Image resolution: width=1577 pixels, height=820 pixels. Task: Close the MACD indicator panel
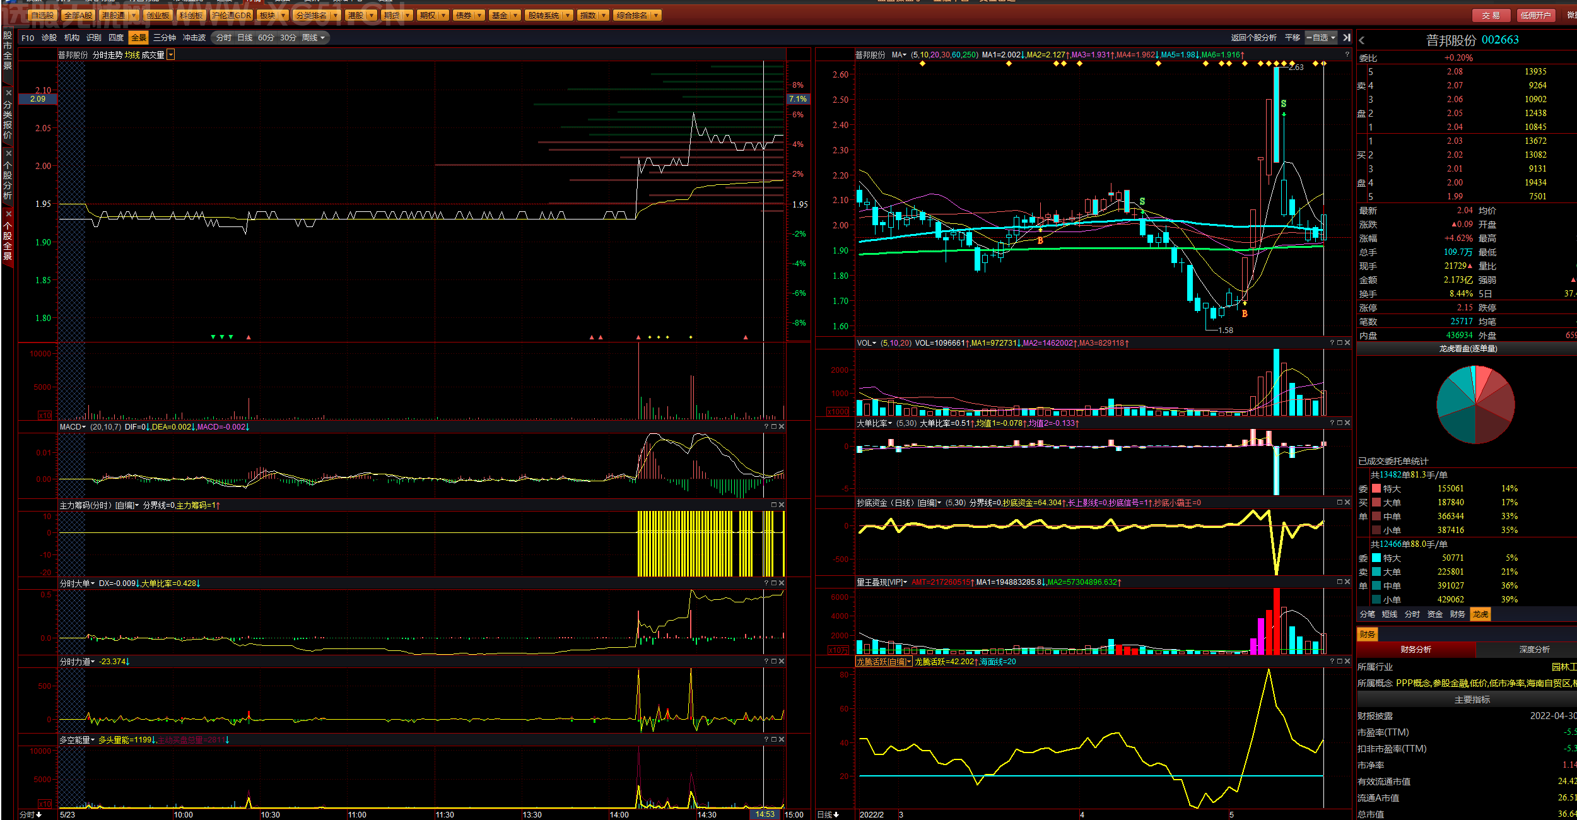(x=782, y=427)
